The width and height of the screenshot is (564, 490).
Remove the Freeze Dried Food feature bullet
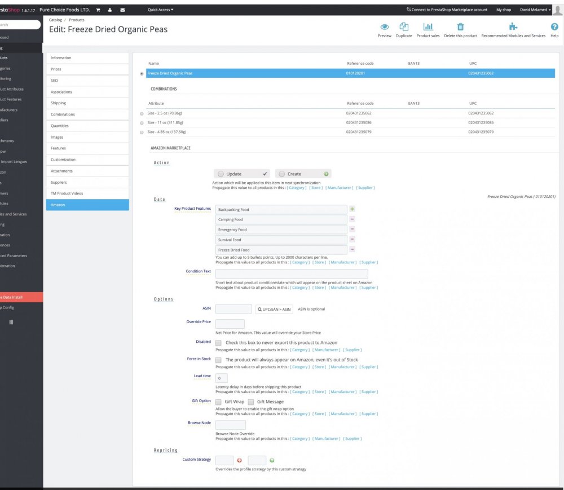[x=352, y=249]
